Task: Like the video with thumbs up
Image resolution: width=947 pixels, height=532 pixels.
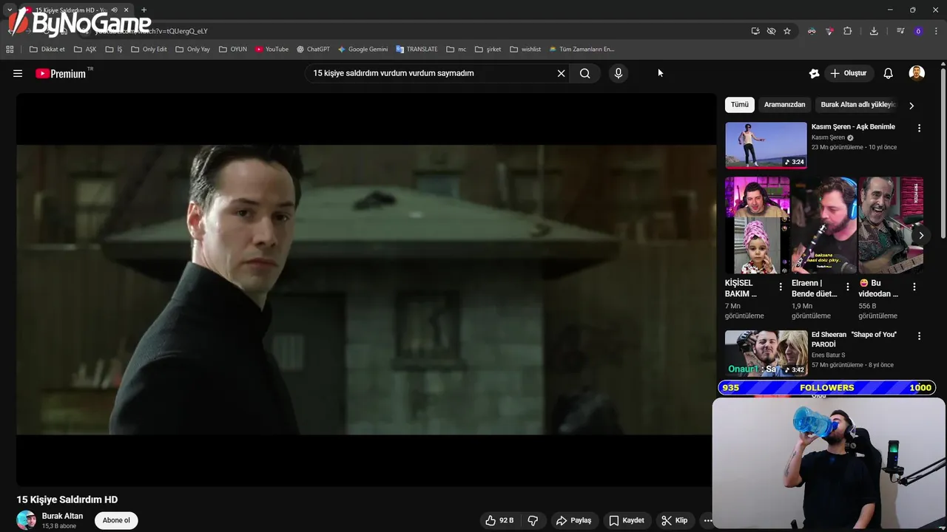Action: tap(499, 520)
